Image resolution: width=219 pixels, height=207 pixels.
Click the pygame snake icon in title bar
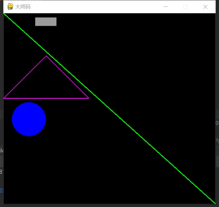tap(10, 6)
